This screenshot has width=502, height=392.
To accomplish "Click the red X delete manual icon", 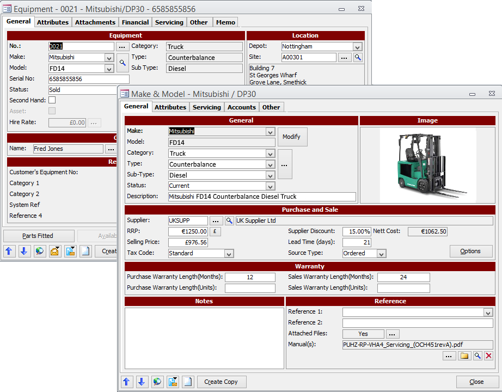I will click(x=488, y=356).
